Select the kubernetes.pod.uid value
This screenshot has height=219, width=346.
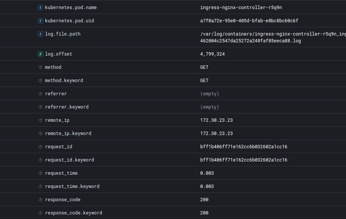click(247, 21)
